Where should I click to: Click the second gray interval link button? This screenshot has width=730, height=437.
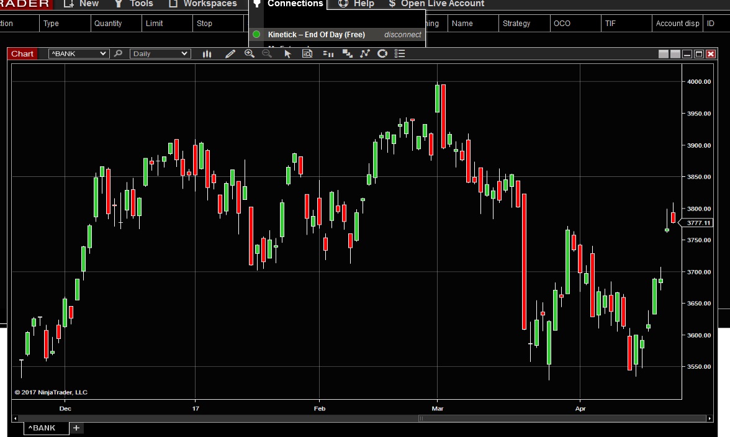point(675,54)
